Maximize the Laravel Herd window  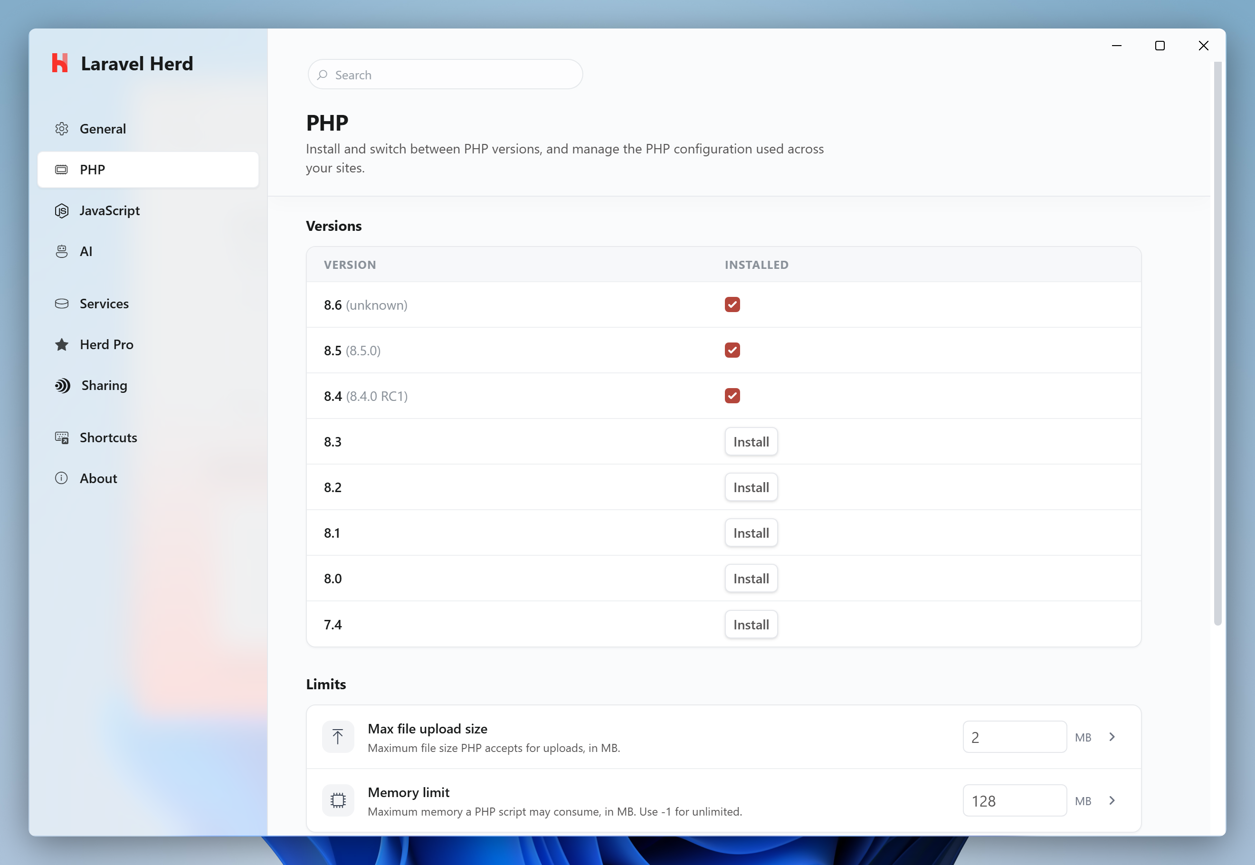(1160, 46)
